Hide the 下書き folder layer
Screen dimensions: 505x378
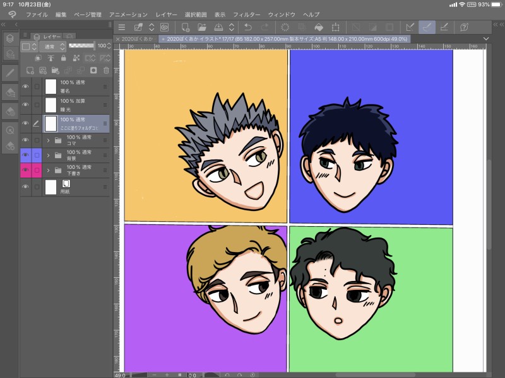coord(25,169)
